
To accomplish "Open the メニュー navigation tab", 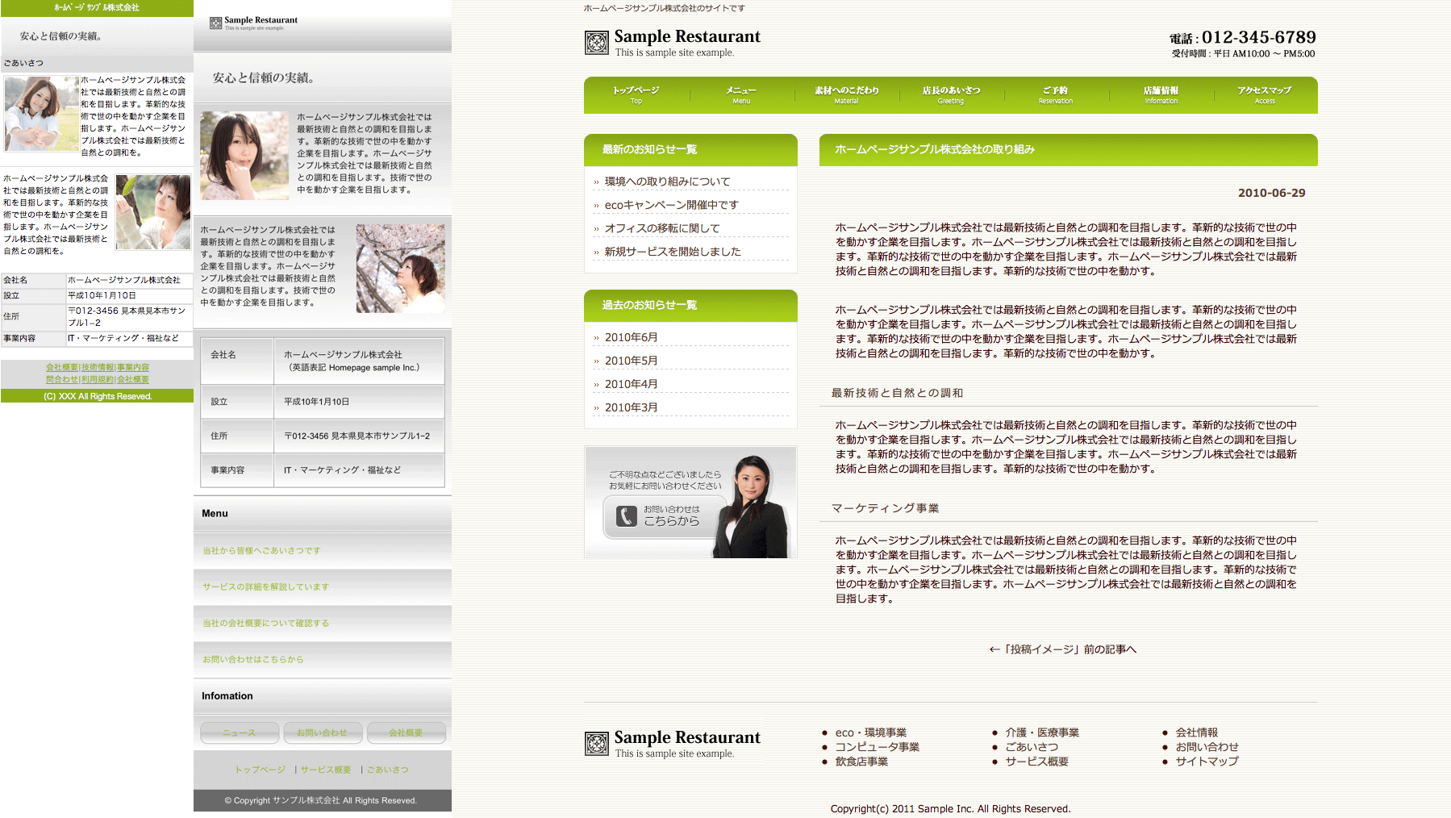I will point(740,95).
